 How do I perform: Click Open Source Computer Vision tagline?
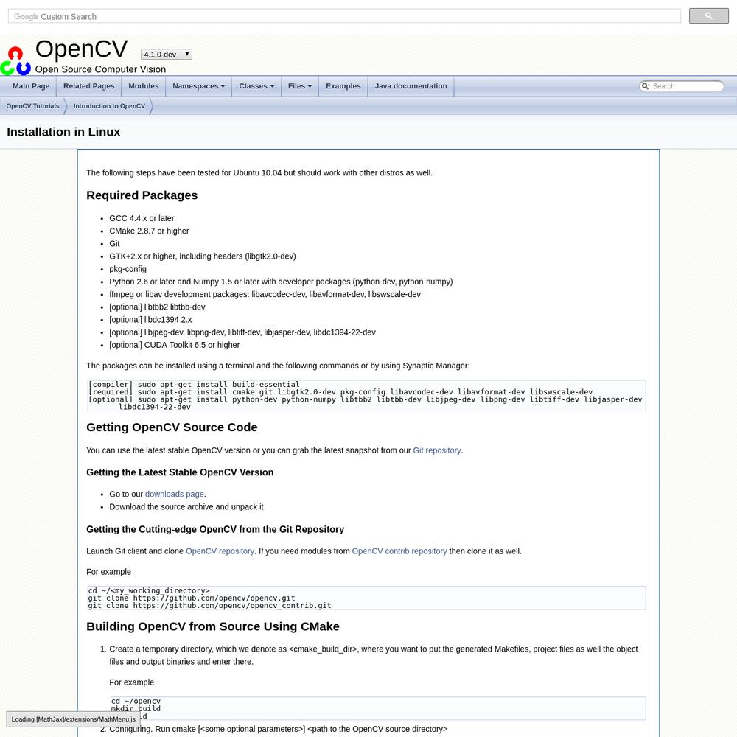(x=100, y=69)
